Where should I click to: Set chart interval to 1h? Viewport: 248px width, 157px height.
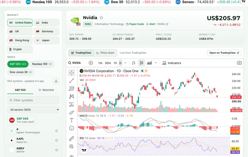(x=115, y=63)
